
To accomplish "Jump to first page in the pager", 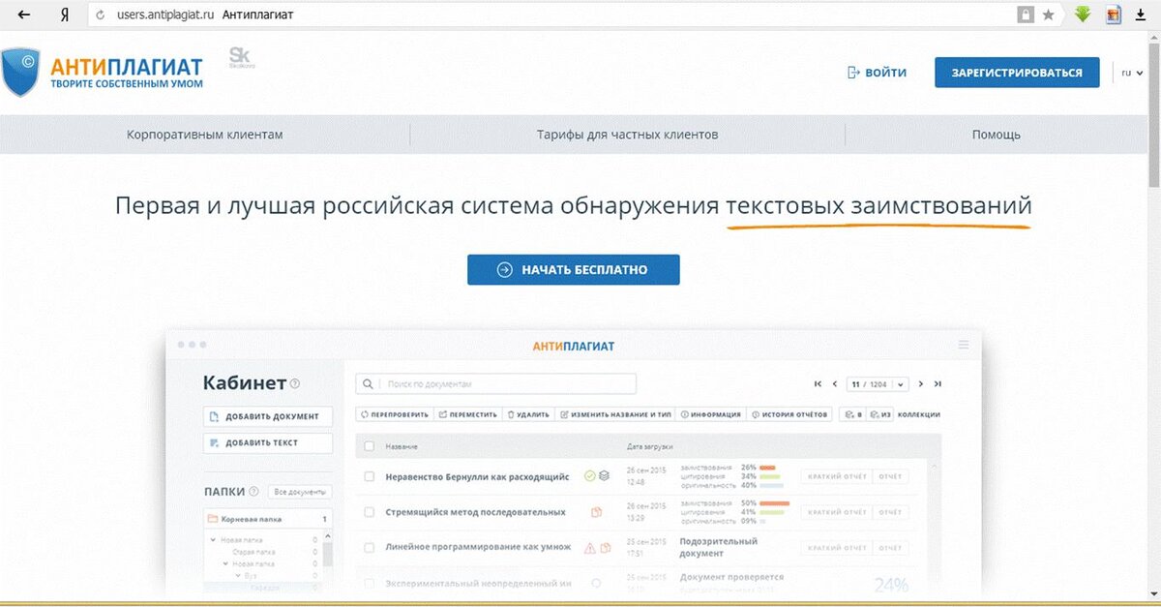I will [819, 384].
